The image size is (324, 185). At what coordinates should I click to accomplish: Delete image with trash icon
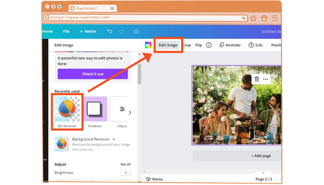(x=256, y=79)
